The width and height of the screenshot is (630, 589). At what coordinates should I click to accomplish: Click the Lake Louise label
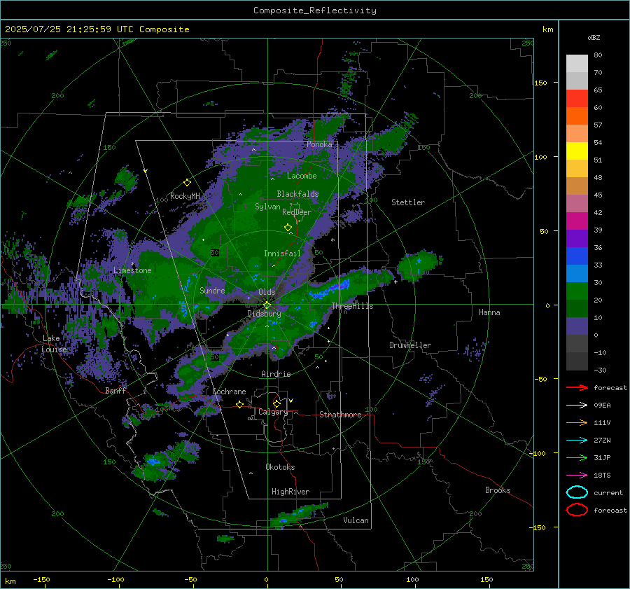tap(54, 344)
